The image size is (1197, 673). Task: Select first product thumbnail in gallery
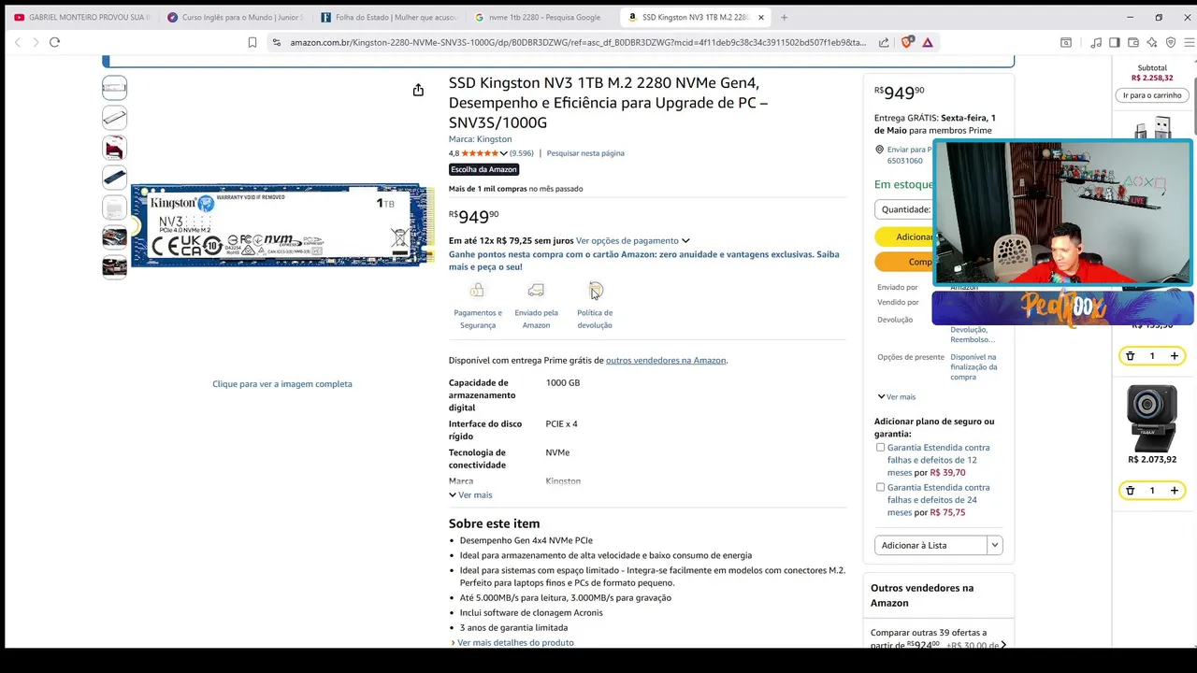114,88
